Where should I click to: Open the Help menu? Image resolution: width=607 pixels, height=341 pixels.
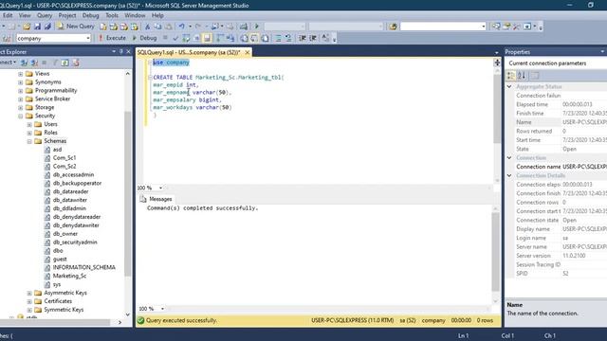coord(157,15)
